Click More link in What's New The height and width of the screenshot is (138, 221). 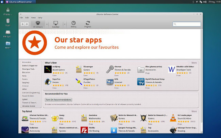[x=194, y=63]
